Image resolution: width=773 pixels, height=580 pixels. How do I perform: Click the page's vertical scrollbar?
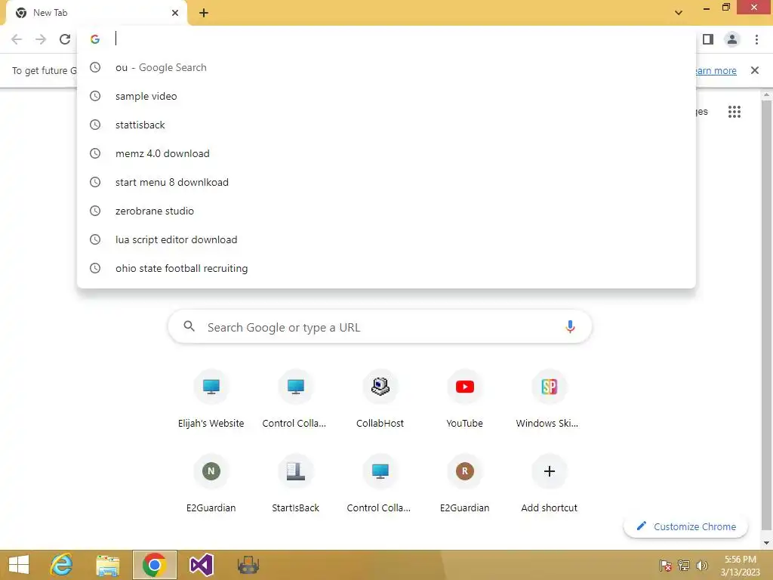coord(766,316)
